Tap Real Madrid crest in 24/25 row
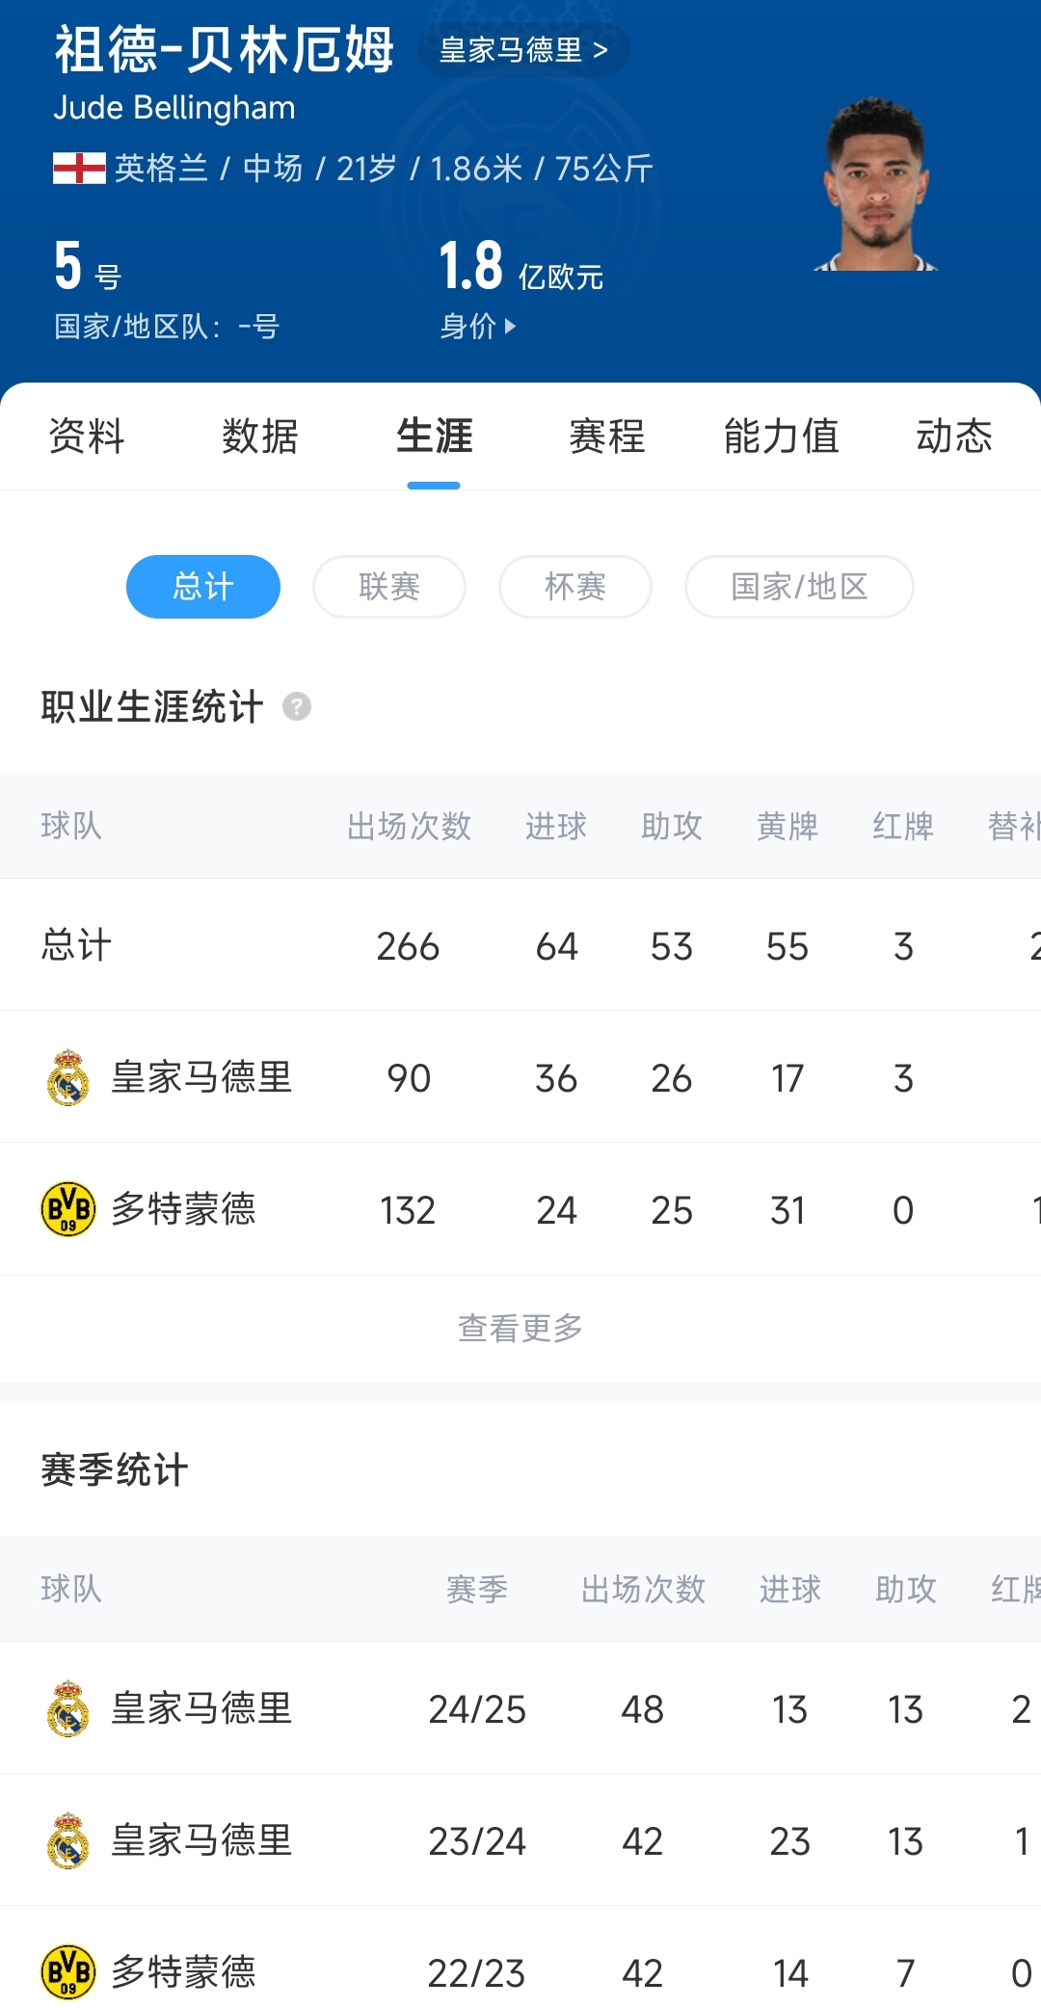 coord(67,1708)
